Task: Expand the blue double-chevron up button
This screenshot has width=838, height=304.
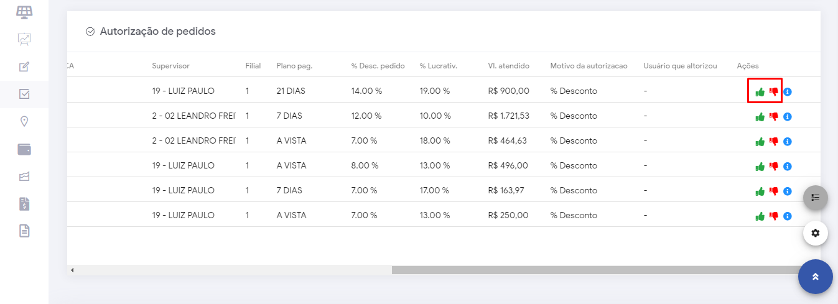Action: click(x=816, y=277)
